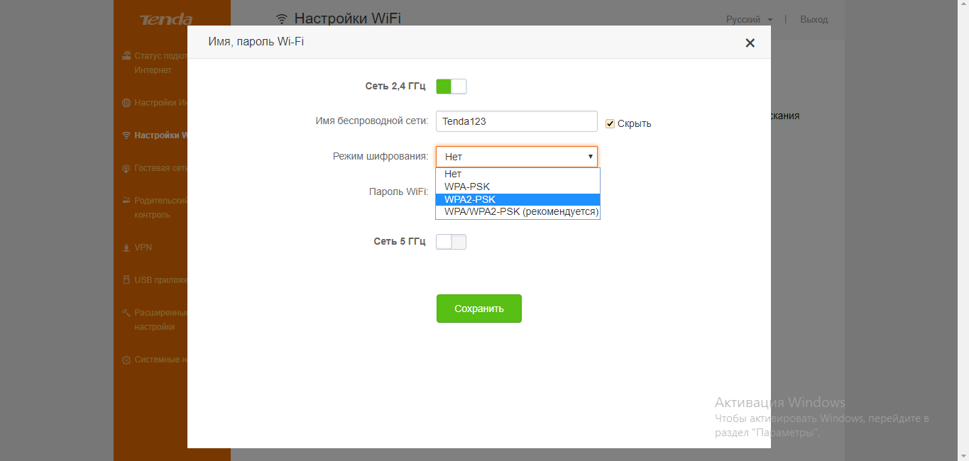This screenshot has width=969, height=461.
Task: Click the wrench icon for advanced settings
Action: (x=126, y=313)
